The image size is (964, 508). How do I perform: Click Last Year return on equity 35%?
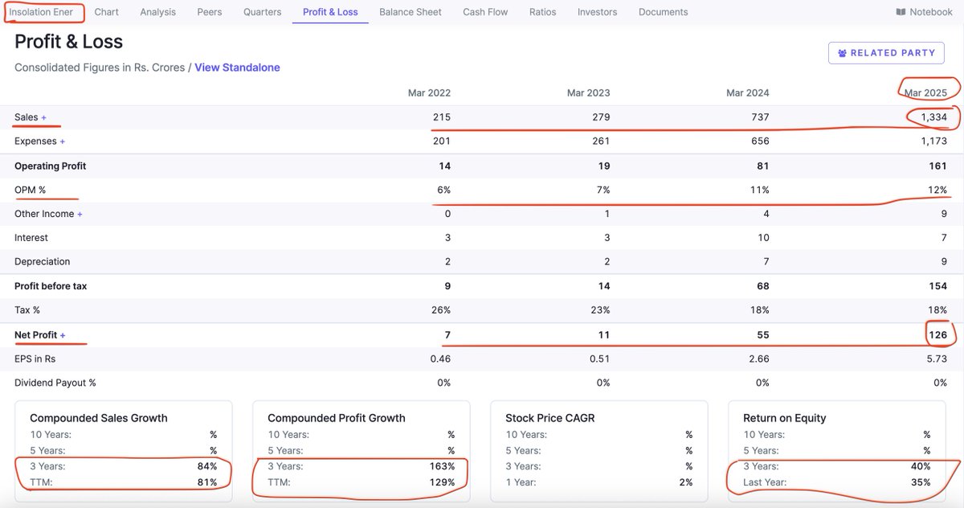pos(921,482)
